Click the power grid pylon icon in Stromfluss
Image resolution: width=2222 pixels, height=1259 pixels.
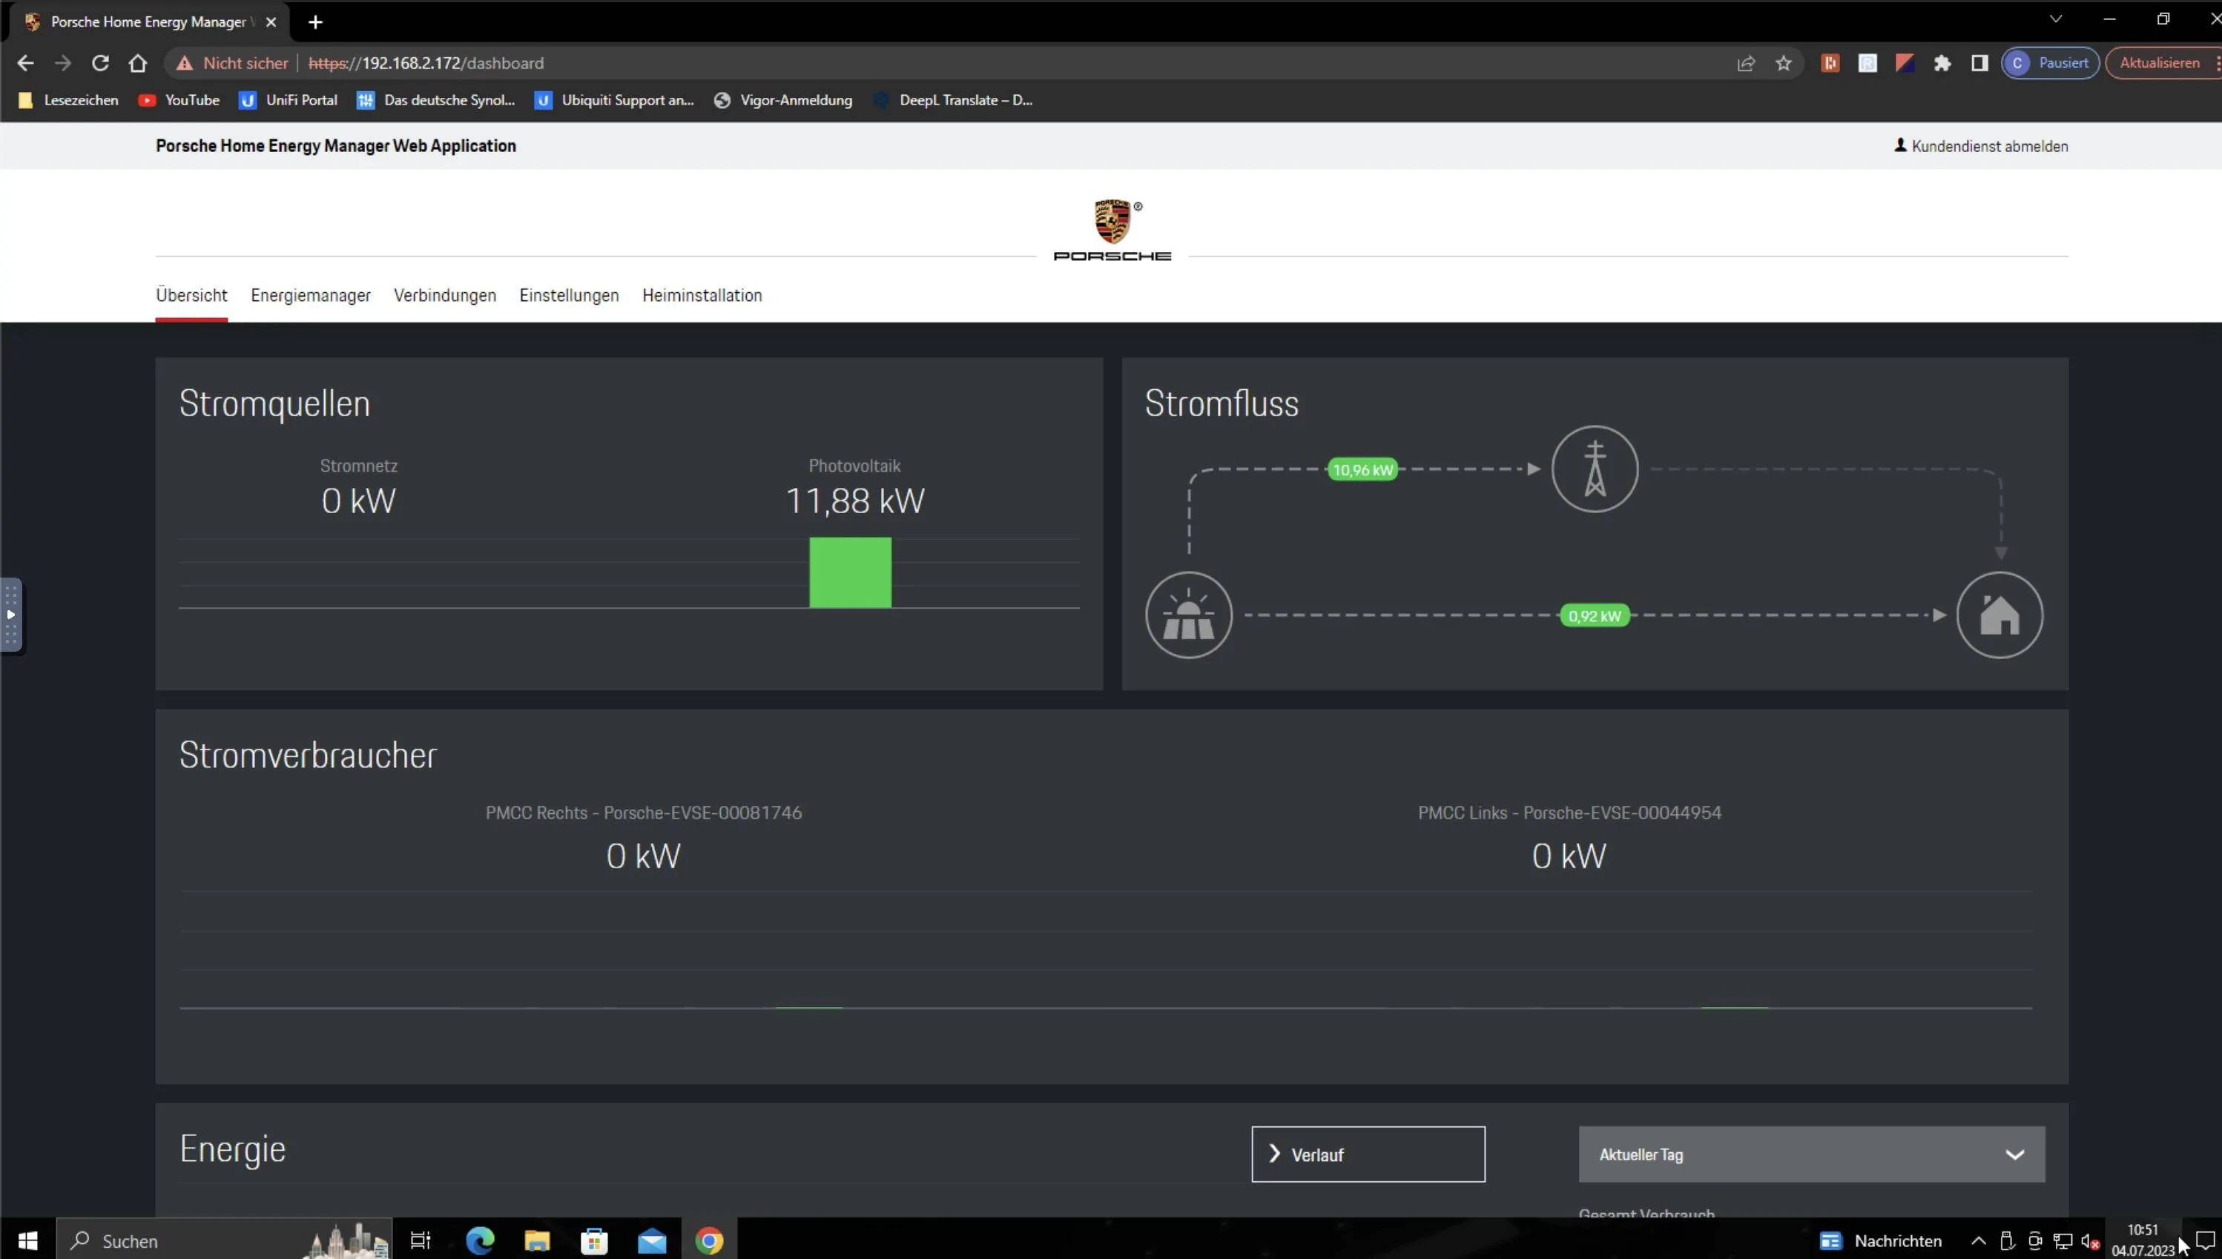point(1594,469)
